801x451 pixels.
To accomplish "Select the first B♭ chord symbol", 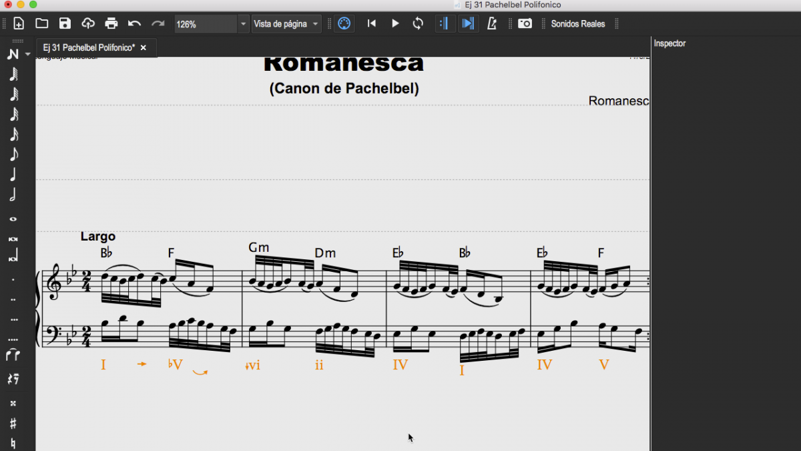I will [x=107, y=253].
